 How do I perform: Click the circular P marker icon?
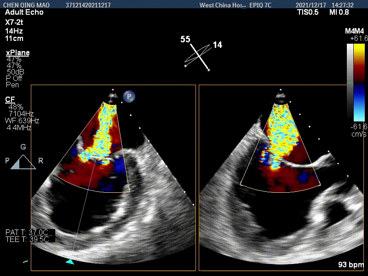point(129,96)
